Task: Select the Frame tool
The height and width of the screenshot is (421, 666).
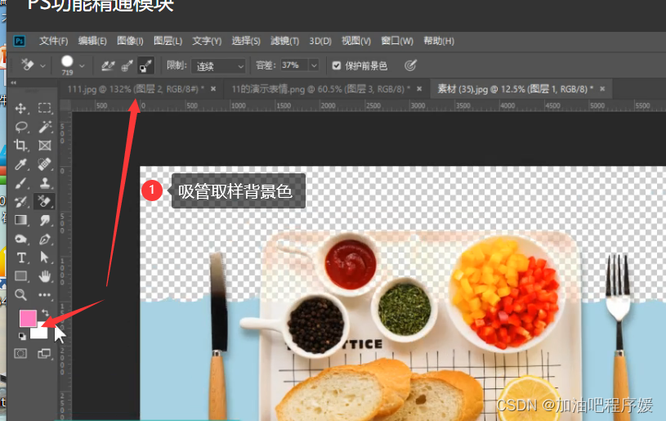Action: point(45,146)
